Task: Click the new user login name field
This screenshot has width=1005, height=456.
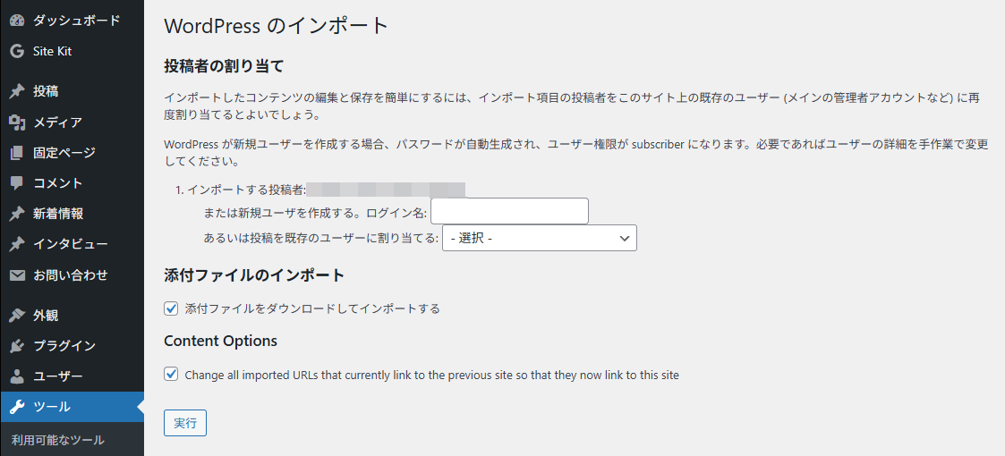Action: 509,211
